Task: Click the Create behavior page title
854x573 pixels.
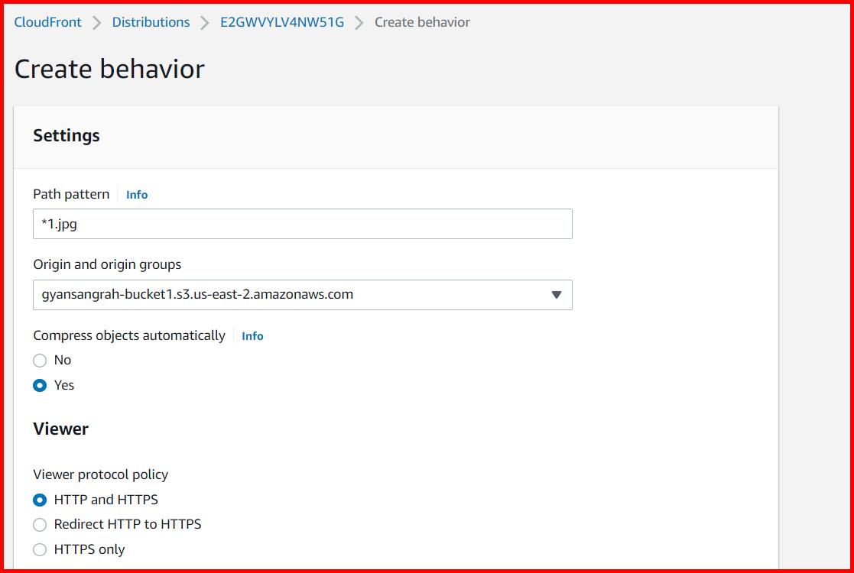Action: [x=108, y=69]
